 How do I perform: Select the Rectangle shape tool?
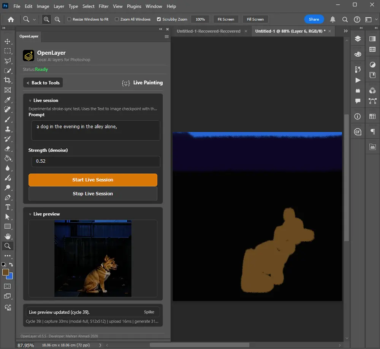tap(8, 226)
